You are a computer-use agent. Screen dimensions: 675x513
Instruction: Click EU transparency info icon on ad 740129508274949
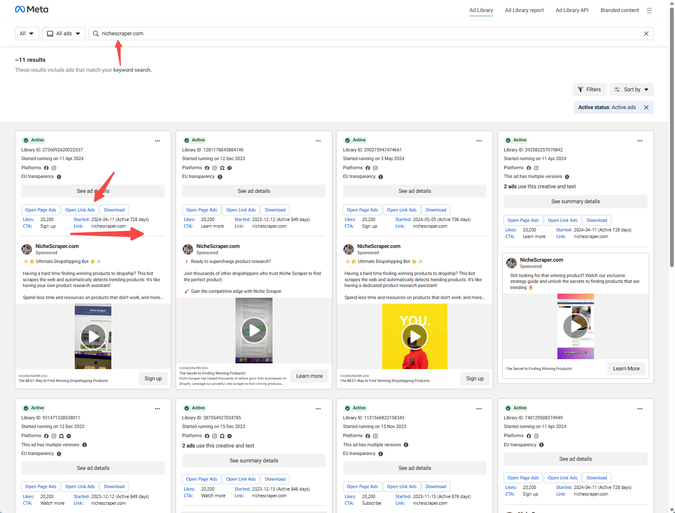(x=541, y=445)
